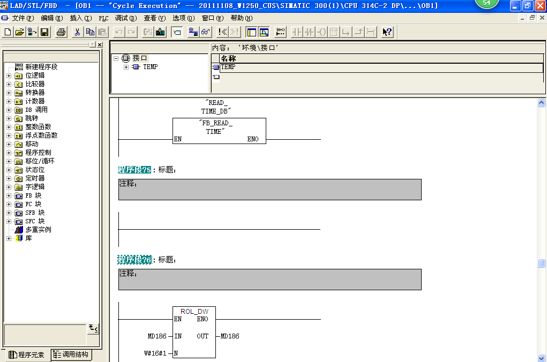The image size is (547, 362).
Task: Select 新建程序段 in the element tree
Action: [x=41, y=67]
